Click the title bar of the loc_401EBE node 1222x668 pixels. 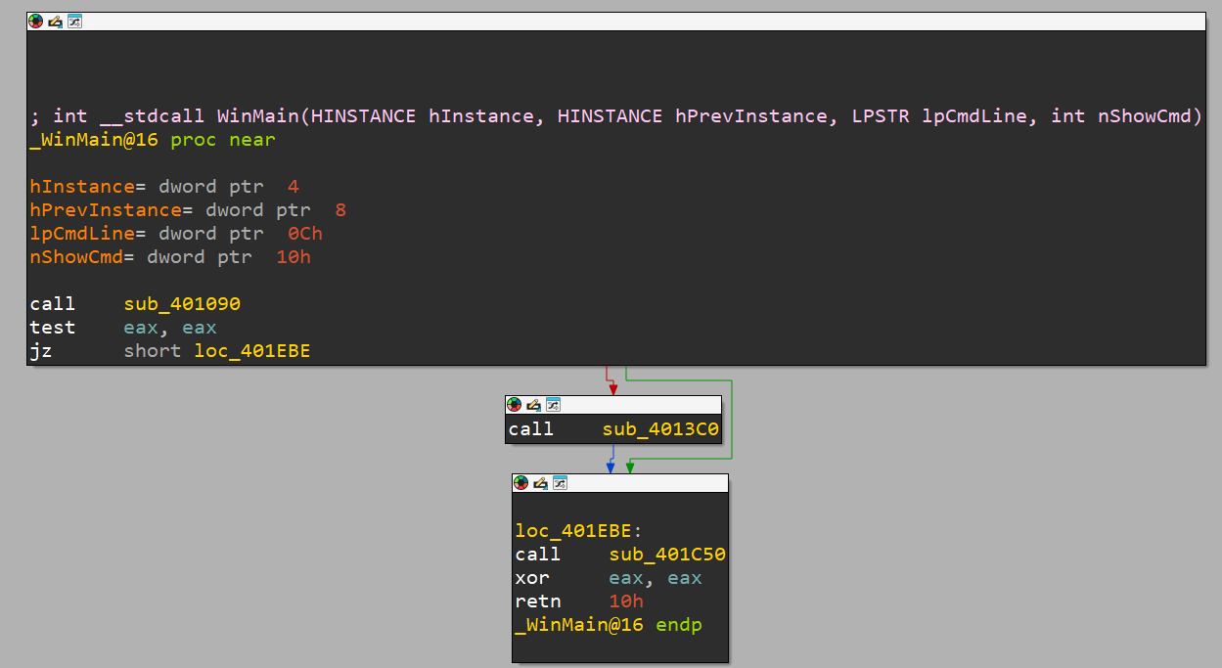(620, 482)
